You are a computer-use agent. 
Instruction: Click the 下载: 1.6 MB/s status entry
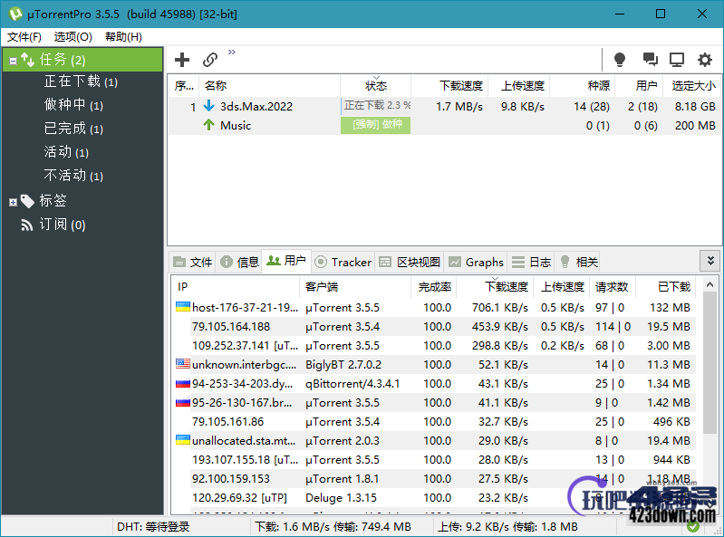pyautogui.click(x=333, y=527)
